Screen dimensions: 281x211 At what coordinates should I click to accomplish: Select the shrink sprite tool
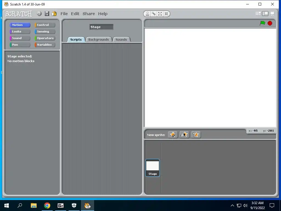(166, 14)
